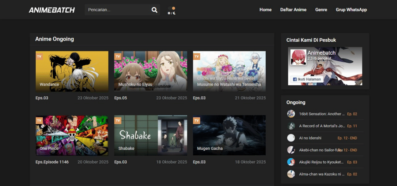
Task: Click the Animebatch Facebook page avatar
Action: click(298, 57)
